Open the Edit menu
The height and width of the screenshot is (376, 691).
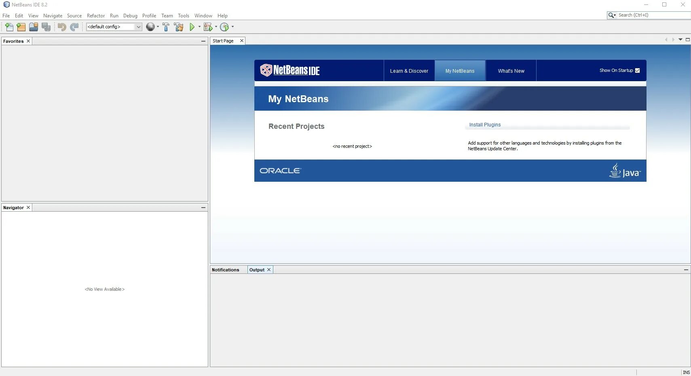pyautogui.click(x=19, y=16)
